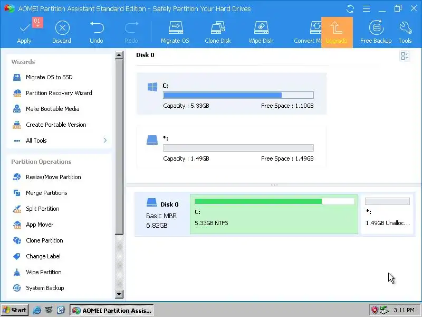Select C: 5.33GB NTFS block in disk map
The width and height of the screenshot is (422, 317).
(x=274, y=215)
